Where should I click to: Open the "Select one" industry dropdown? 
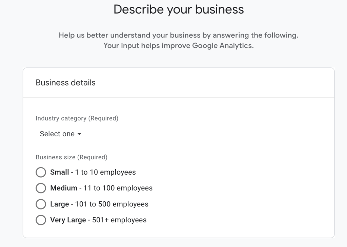coord(57,134)
